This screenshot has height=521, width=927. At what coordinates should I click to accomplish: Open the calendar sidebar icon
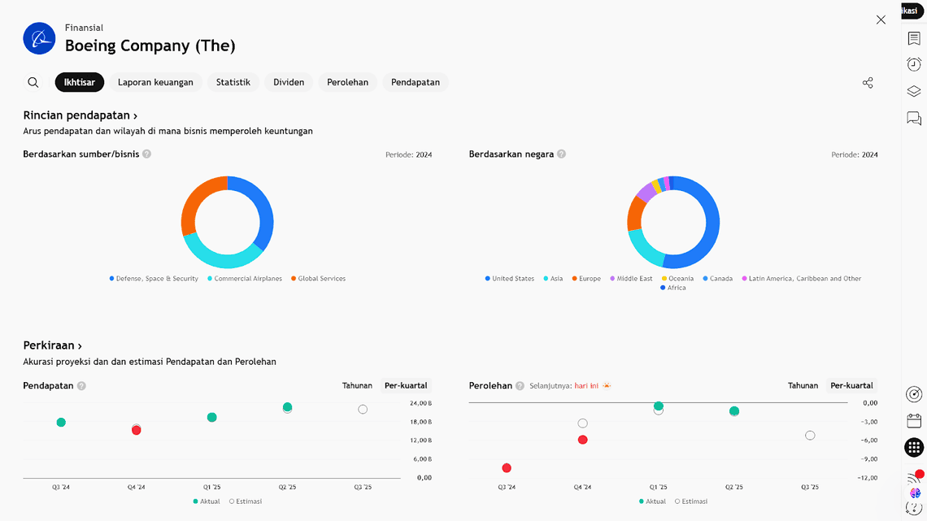point(914,421)
